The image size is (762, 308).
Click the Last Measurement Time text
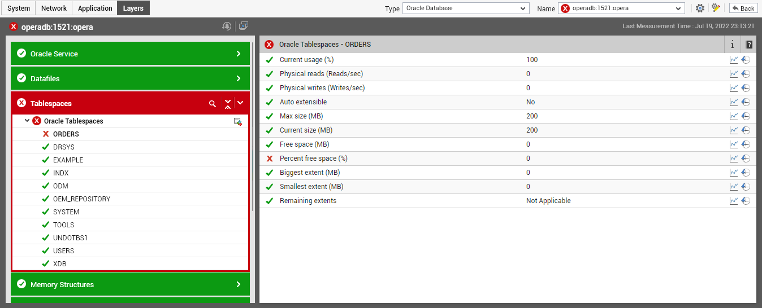point(688,27)
